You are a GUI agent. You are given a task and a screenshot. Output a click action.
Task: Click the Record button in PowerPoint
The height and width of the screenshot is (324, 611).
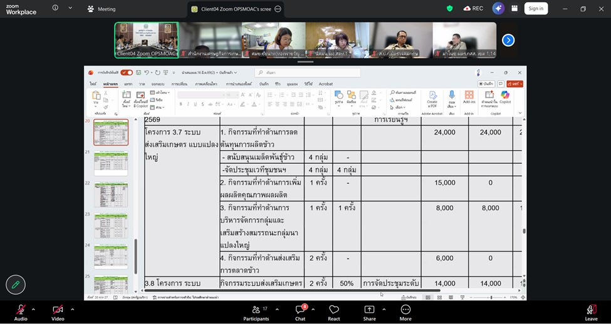pos(486,84)
